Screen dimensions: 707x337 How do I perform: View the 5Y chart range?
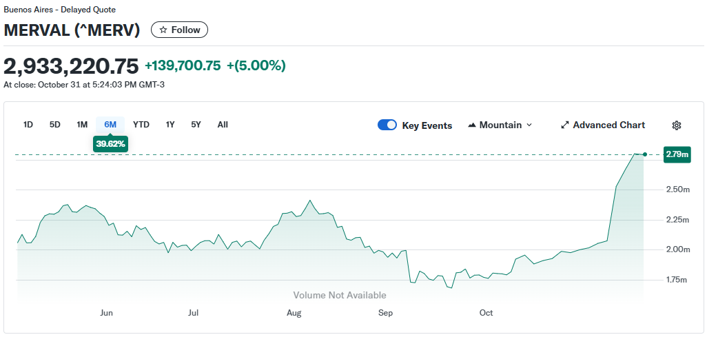click(196, 125)
